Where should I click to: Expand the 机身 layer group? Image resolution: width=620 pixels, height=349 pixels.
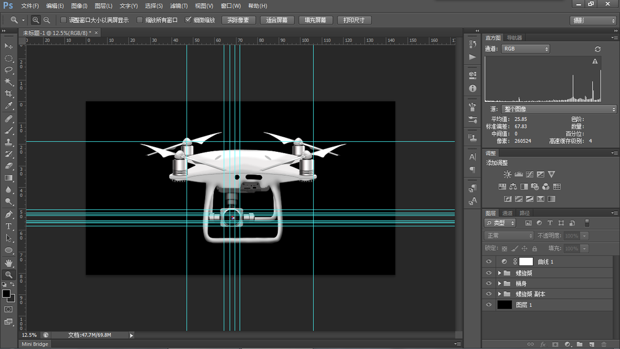tap(499, 283)
